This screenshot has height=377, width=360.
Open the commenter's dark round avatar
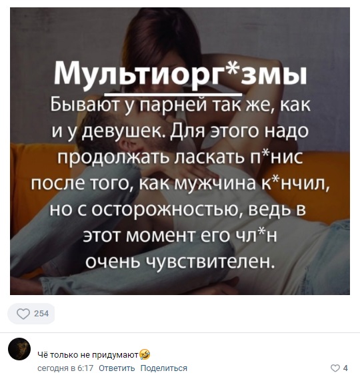pyautogui.click(x=19, y=348)
